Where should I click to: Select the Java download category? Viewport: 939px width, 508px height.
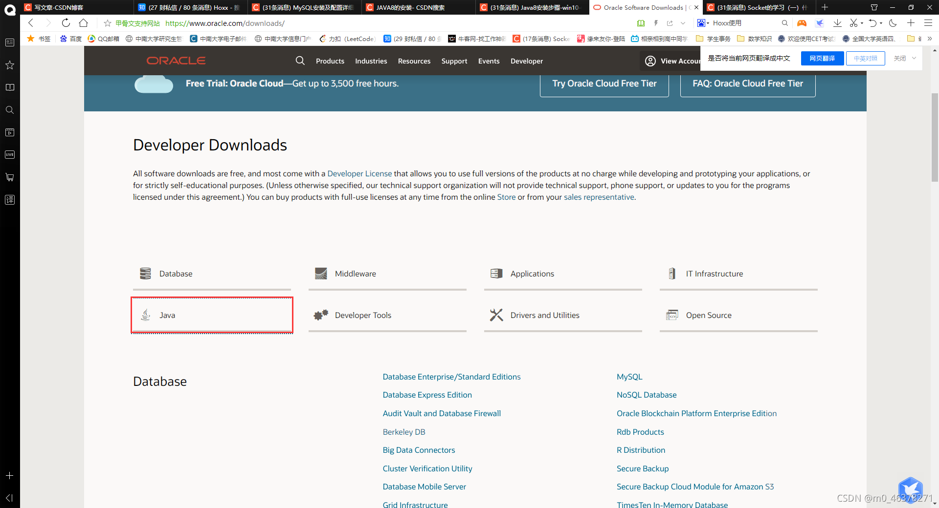click(x=212, y=315)
